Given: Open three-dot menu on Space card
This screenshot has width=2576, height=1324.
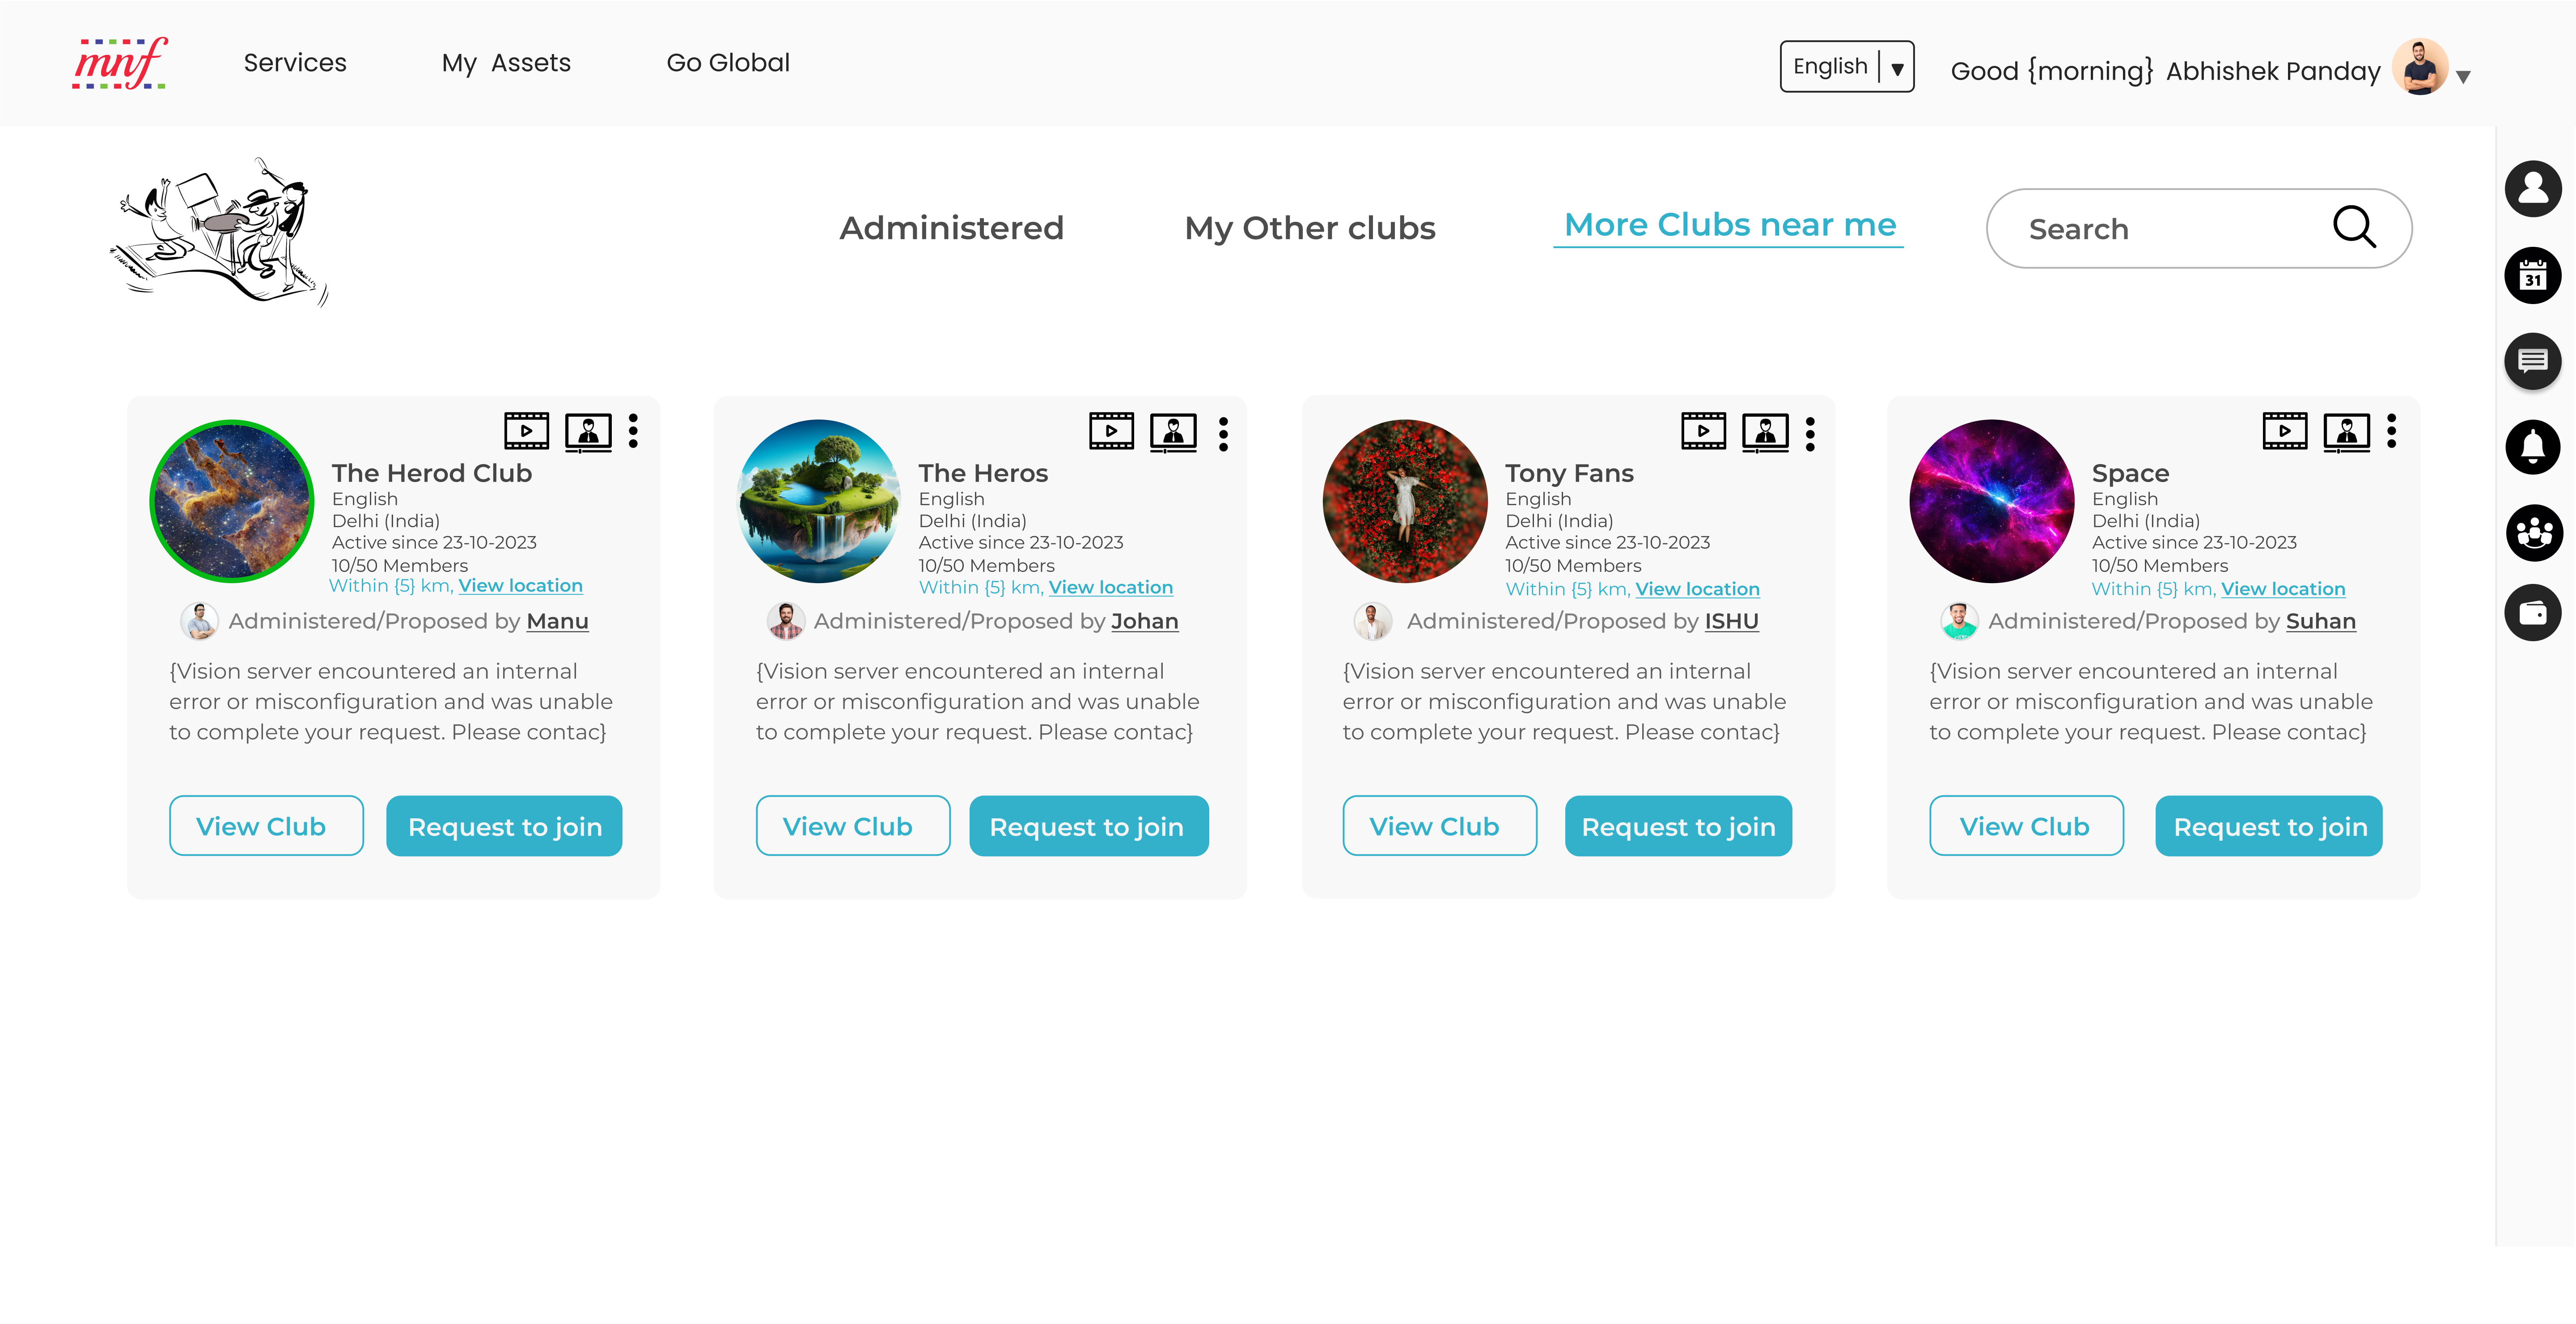Looking at the screenshot, I should click(x=2391, y=431).
